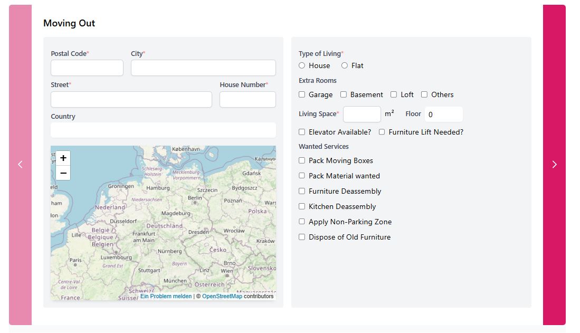
Task: Enable Apply Non-Parking Zone service
Action: (302, 221)
